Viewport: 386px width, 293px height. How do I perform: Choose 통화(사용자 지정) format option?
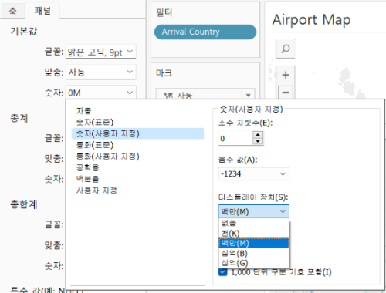click(x=107, y=157)
